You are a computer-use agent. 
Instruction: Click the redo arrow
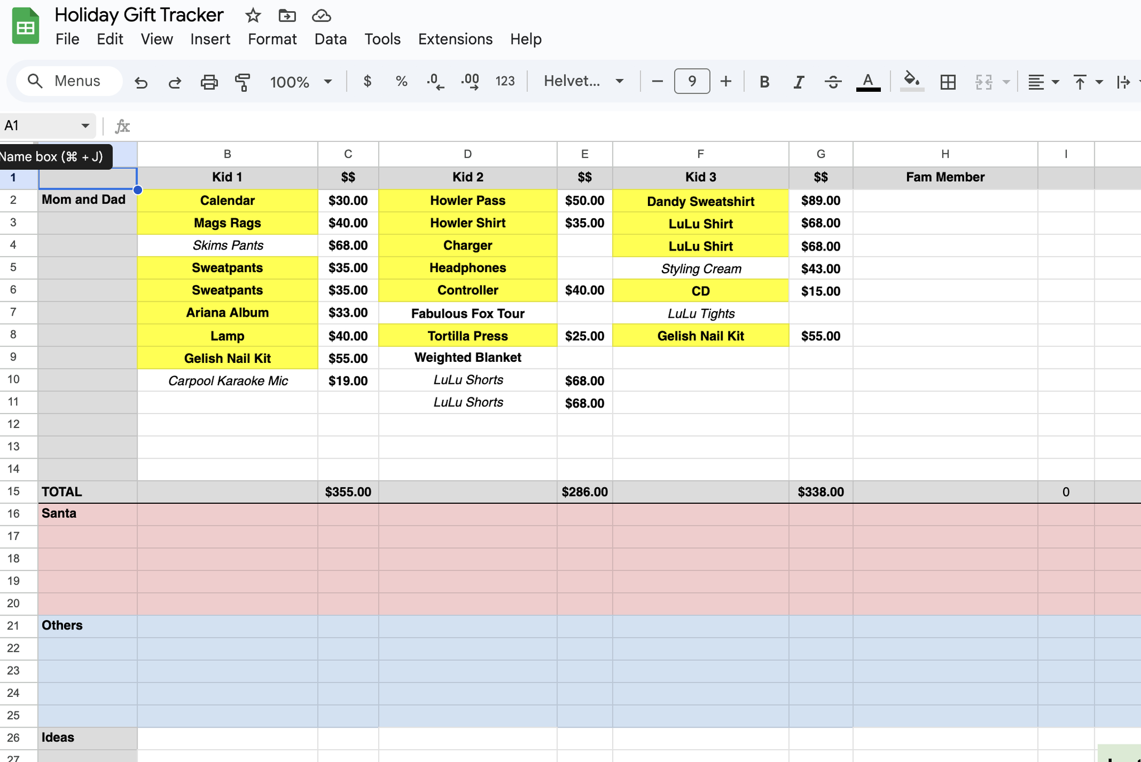tap(175, 82)
